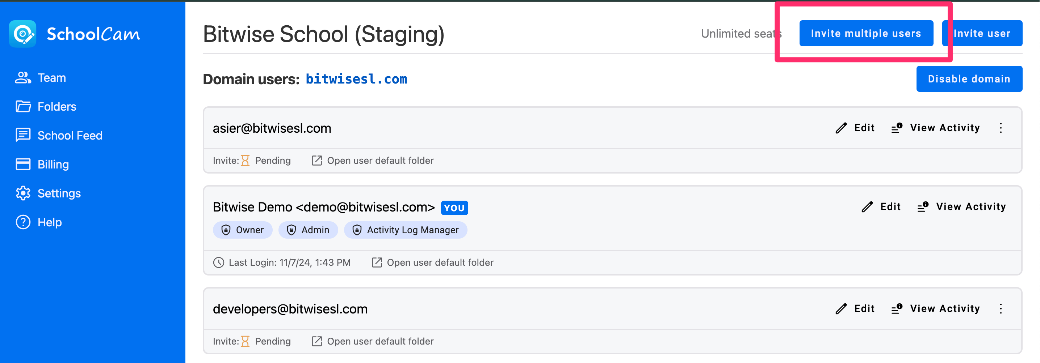
Task: Open asier's user default folder
Action: click(x=373, y=161)
